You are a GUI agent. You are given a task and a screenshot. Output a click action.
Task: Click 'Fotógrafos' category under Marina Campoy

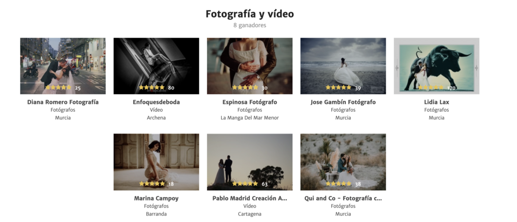click(157, 206)
